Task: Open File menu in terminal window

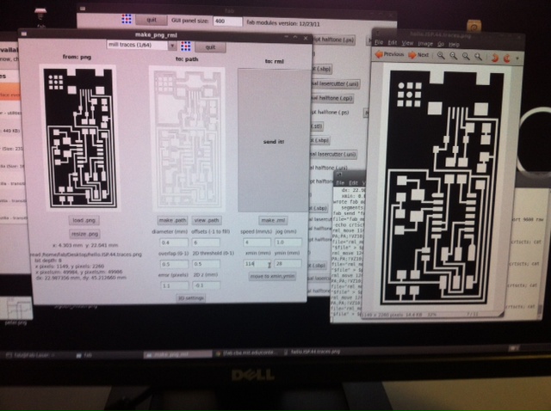Action: pos(340,183)
